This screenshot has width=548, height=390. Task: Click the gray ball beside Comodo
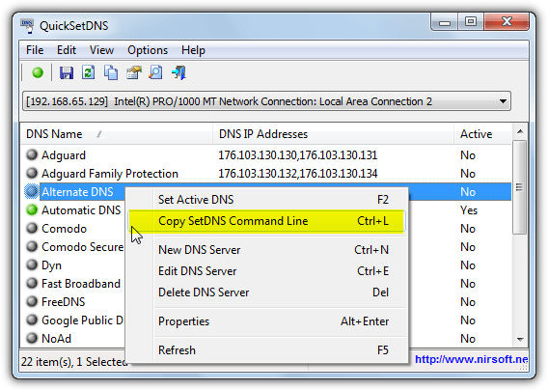tap(32, 228)
